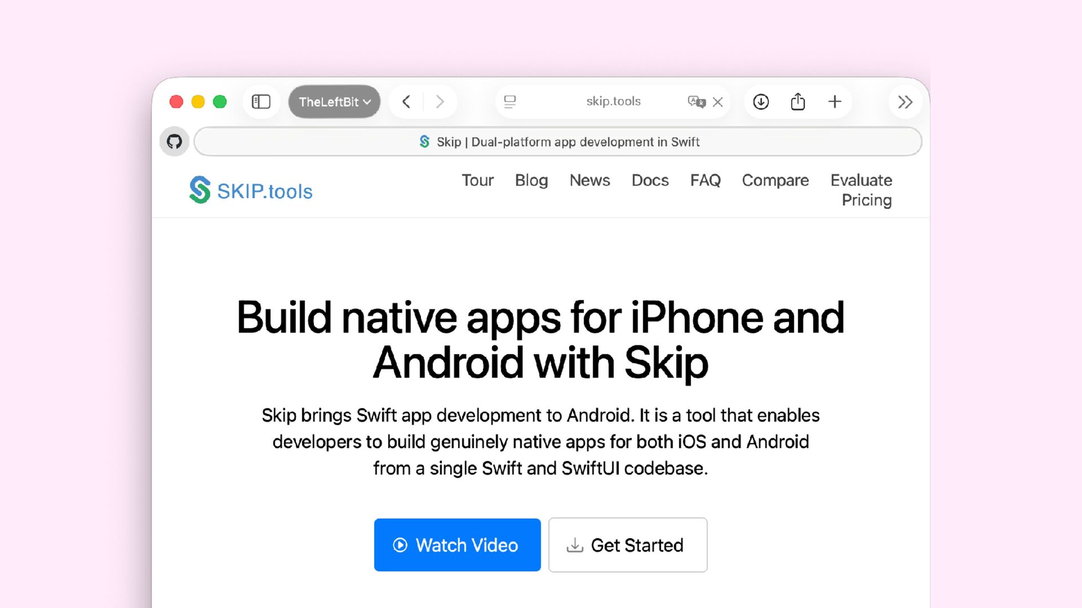
Task: Show downloads with the download icon
Action: click(761, 102)
